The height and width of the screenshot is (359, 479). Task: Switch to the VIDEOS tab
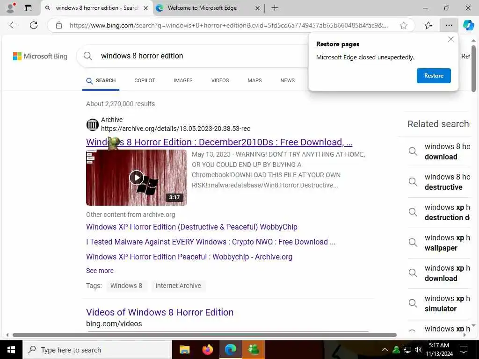click(220, 80)
